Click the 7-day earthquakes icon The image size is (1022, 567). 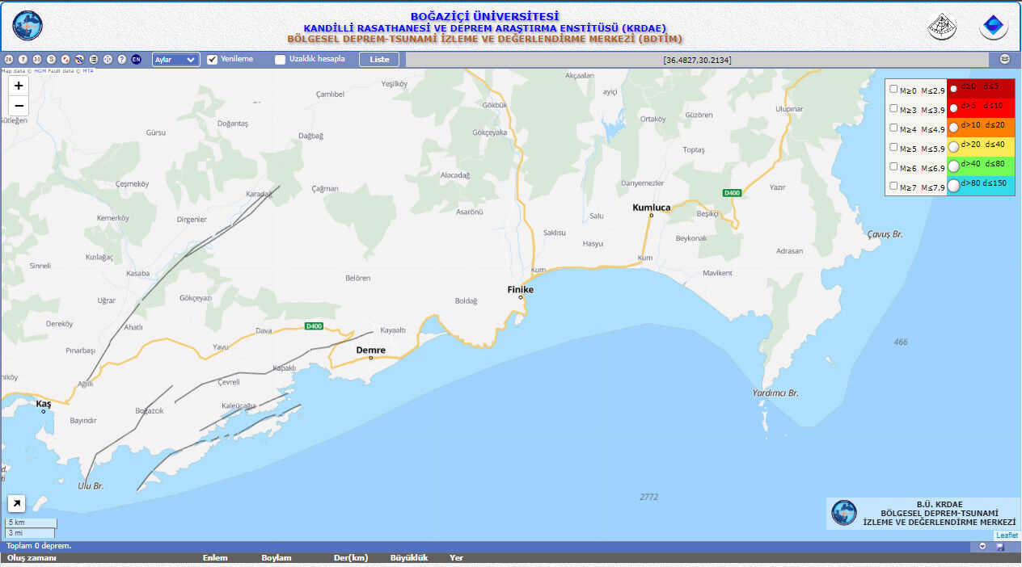(x=23, y=60)
